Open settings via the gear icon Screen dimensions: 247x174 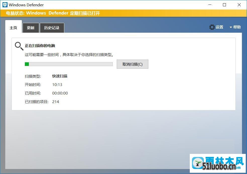(x=212, y=27)
